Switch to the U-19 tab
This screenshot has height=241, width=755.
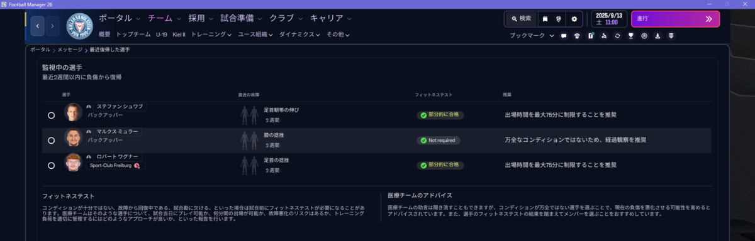pyautogui.click(x=162, y=35)
